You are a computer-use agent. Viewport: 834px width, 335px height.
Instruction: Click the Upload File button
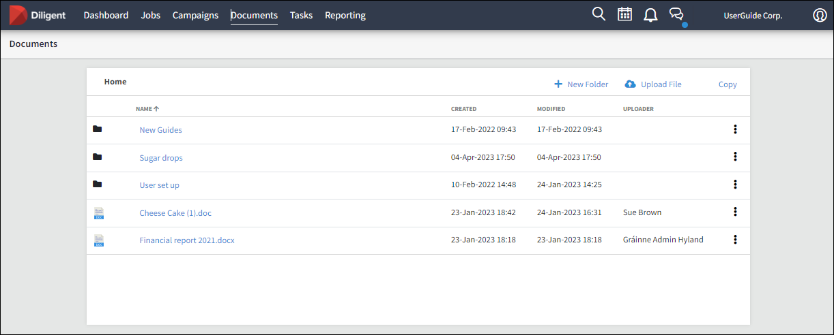click(x=653, y=84)
